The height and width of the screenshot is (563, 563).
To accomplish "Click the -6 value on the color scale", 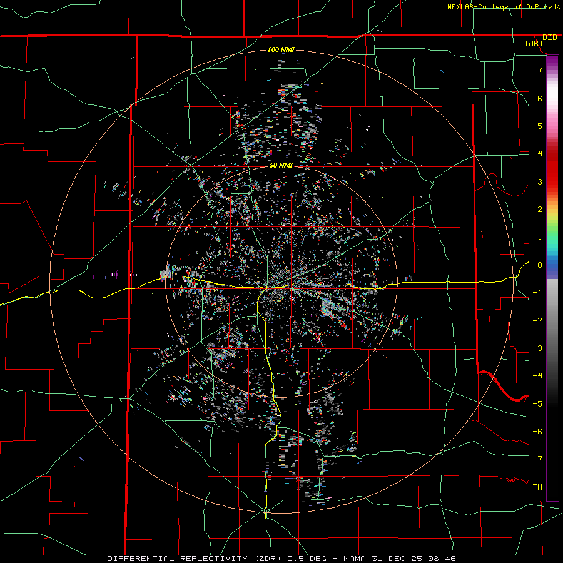I will 537,431.
